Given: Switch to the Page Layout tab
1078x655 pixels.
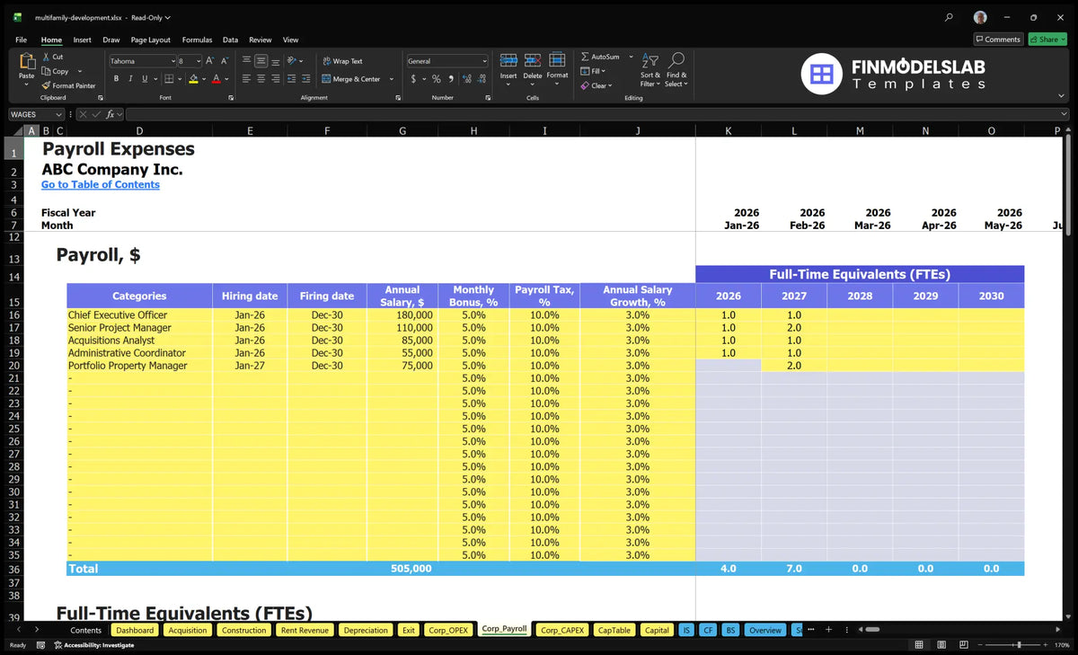Looking at the screenshot, I should point(150,40).
